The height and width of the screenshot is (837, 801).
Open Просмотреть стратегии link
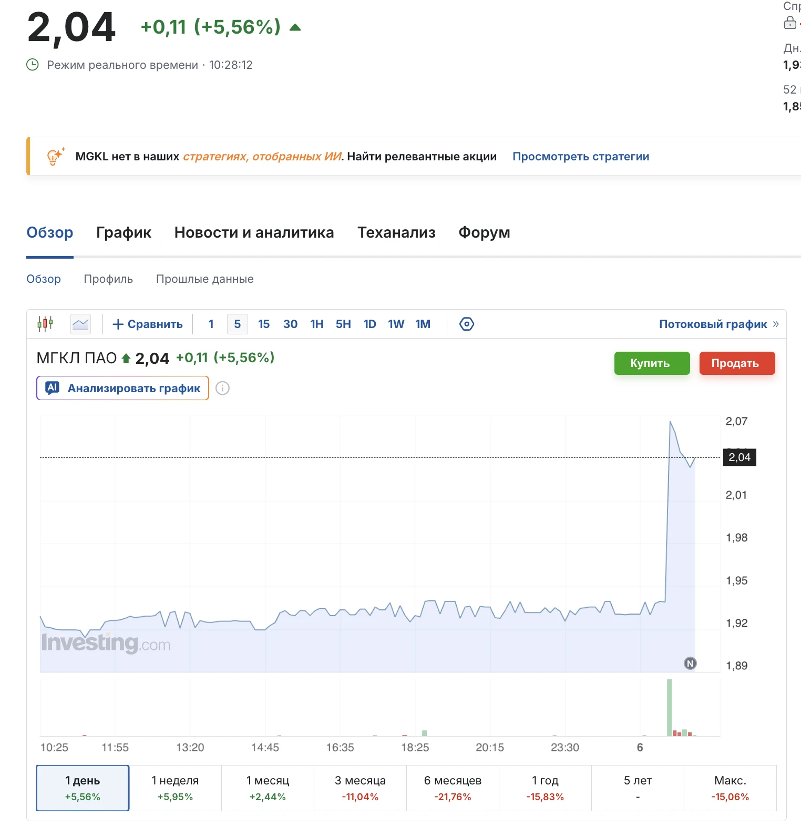(581, 157)
